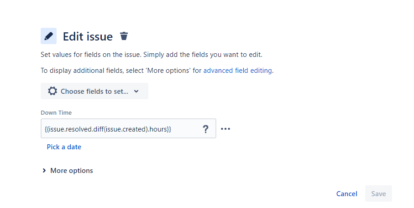Delete the action with the trash icon
The image size is (414, 208).
point(124,36)
